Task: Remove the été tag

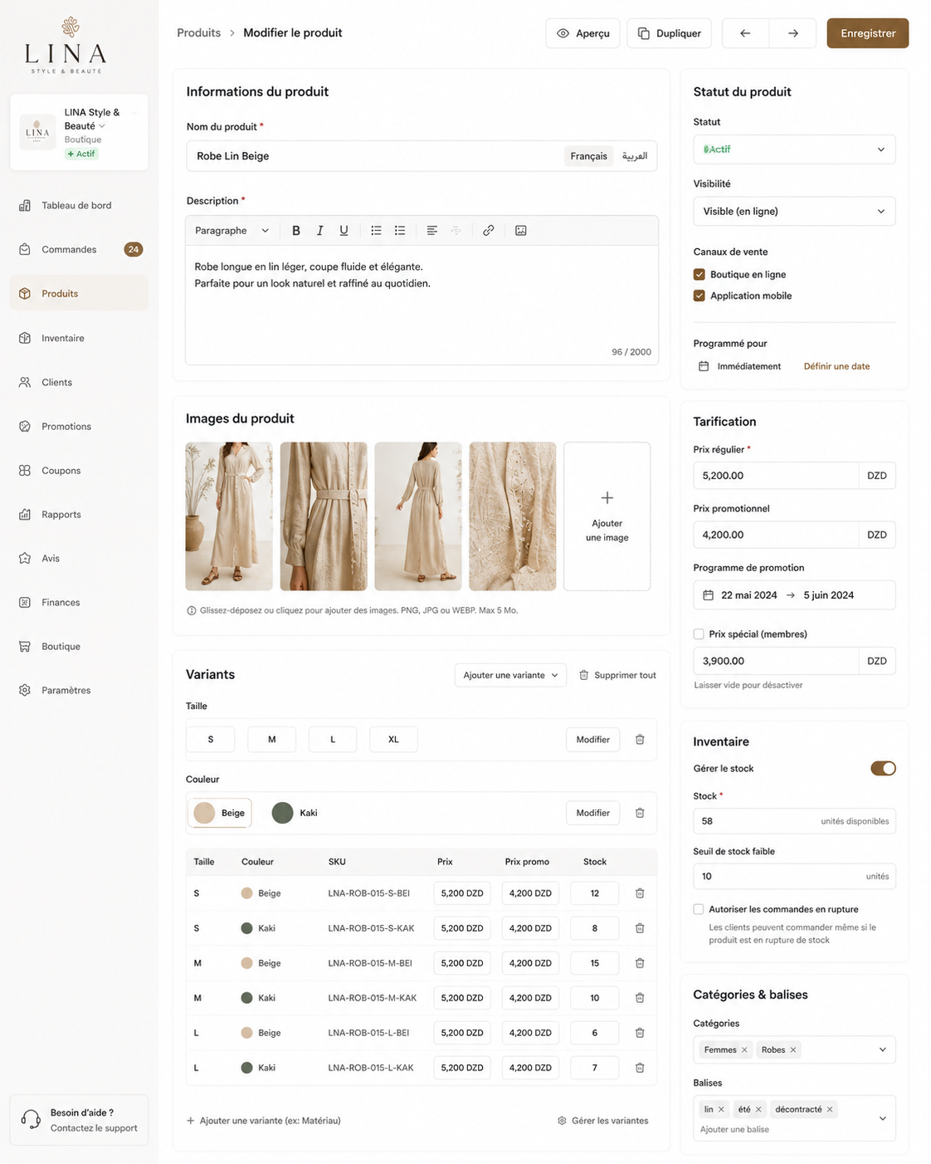Action: point(758,1109)
